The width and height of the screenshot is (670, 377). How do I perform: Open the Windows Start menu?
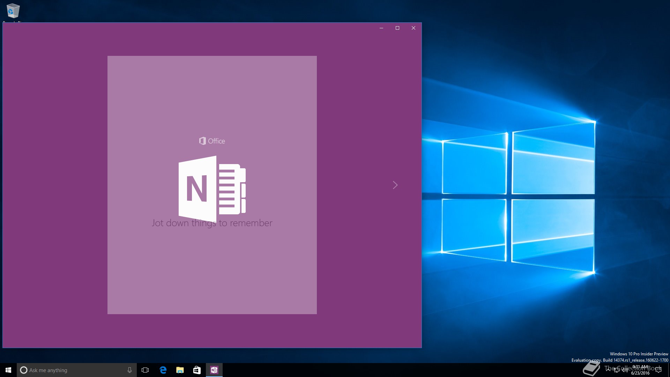[x=8, y=370]
